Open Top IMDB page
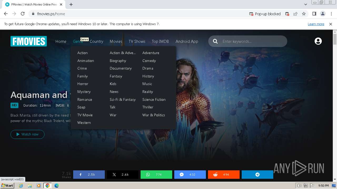337x189 pixels. 160,41
